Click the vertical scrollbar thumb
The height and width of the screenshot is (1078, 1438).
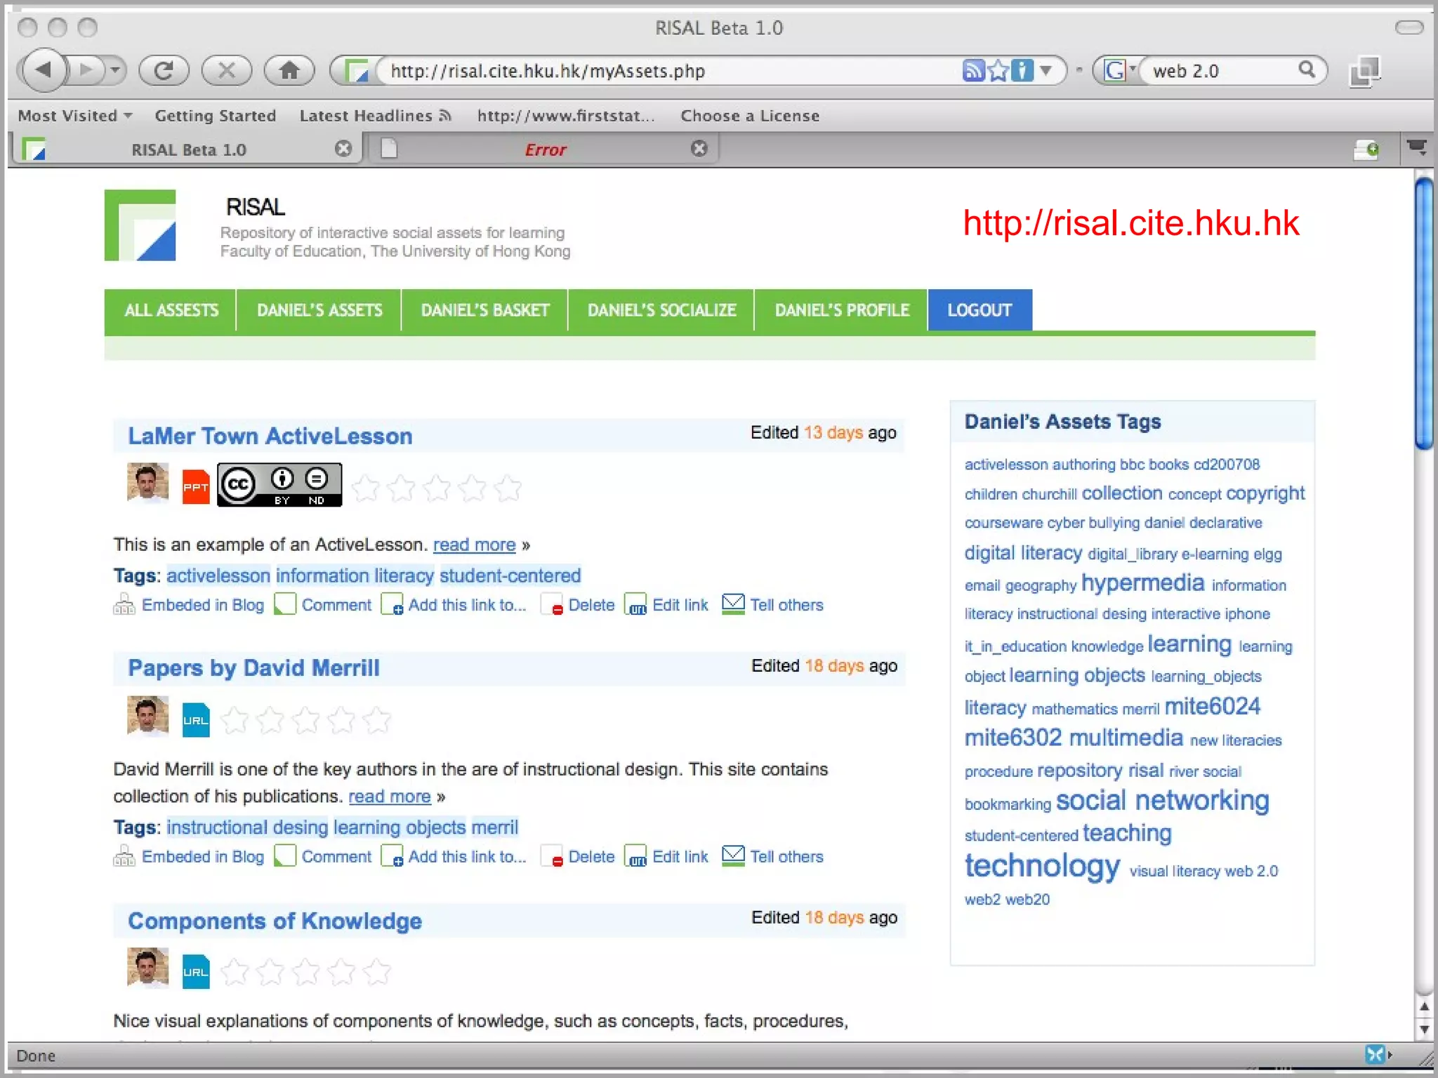1425,313
